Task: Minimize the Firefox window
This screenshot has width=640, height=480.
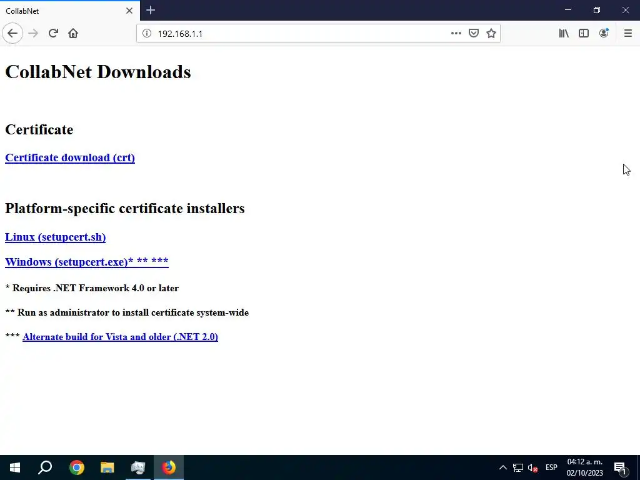Action: (568, 10)
